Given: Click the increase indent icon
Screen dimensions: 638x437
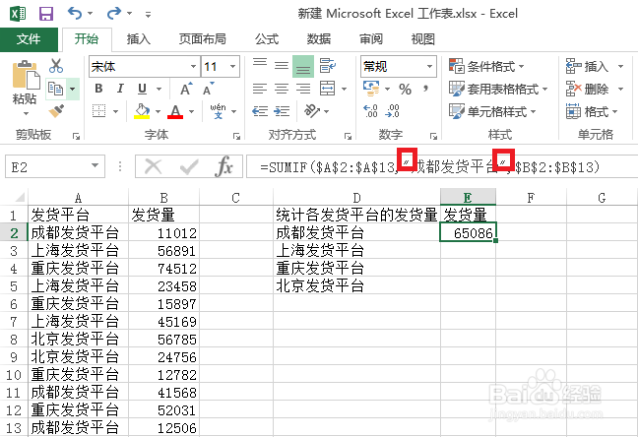Looking at the screenshot, I should (282, 110).
